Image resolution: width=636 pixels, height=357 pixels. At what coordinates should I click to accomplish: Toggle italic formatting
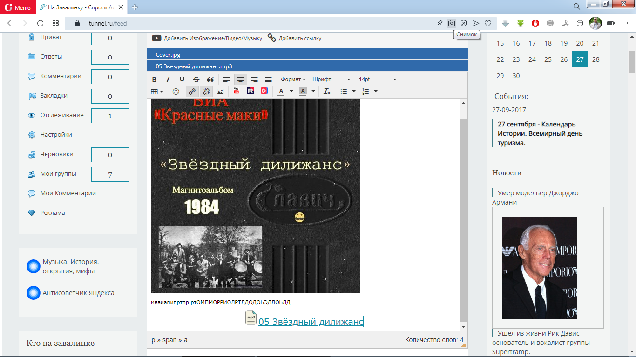168,79
